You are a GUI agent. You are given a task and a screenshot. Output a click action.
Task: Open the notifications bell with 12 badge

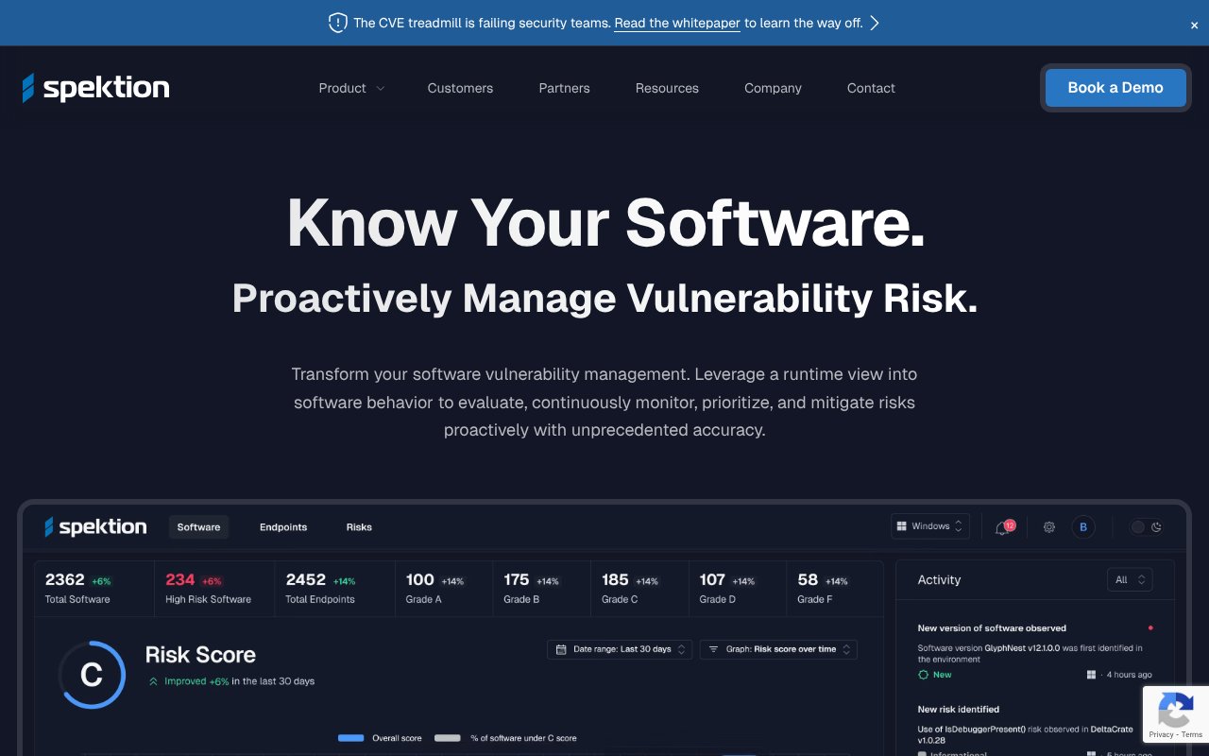pos(1003,527)
